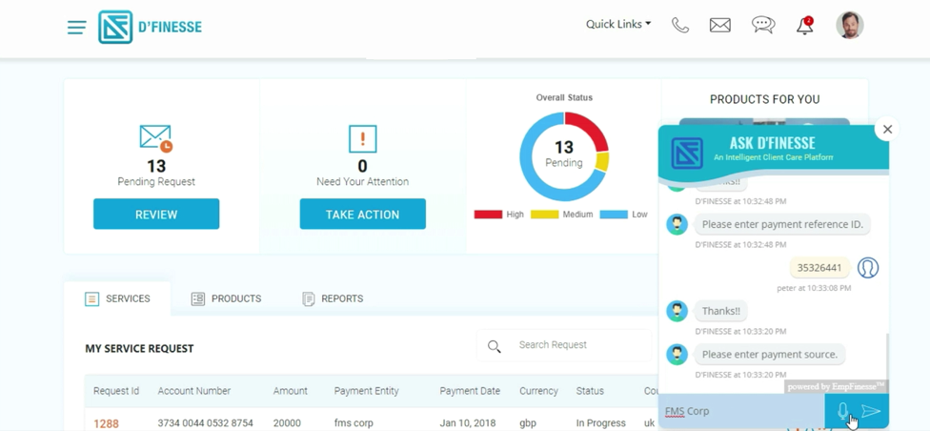Click the D'FINESSE logo
This screenshot has width=930, height=431.
point(150,27)
